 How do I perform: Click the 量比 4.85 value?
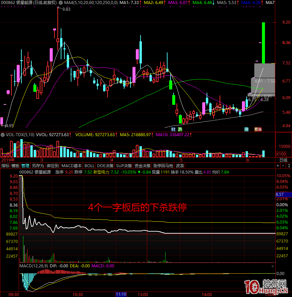pos(203,172)
